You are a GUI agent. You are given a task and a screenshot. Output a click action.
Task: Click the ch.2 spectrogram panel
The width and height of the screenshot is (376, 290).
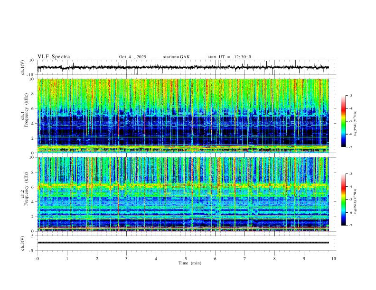click(x=183, y=194)
